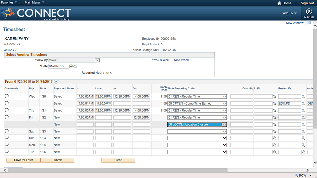The height and width of the screenshot is (178, 317).
Task: Open the Add To menu
Action: (290, 13)
